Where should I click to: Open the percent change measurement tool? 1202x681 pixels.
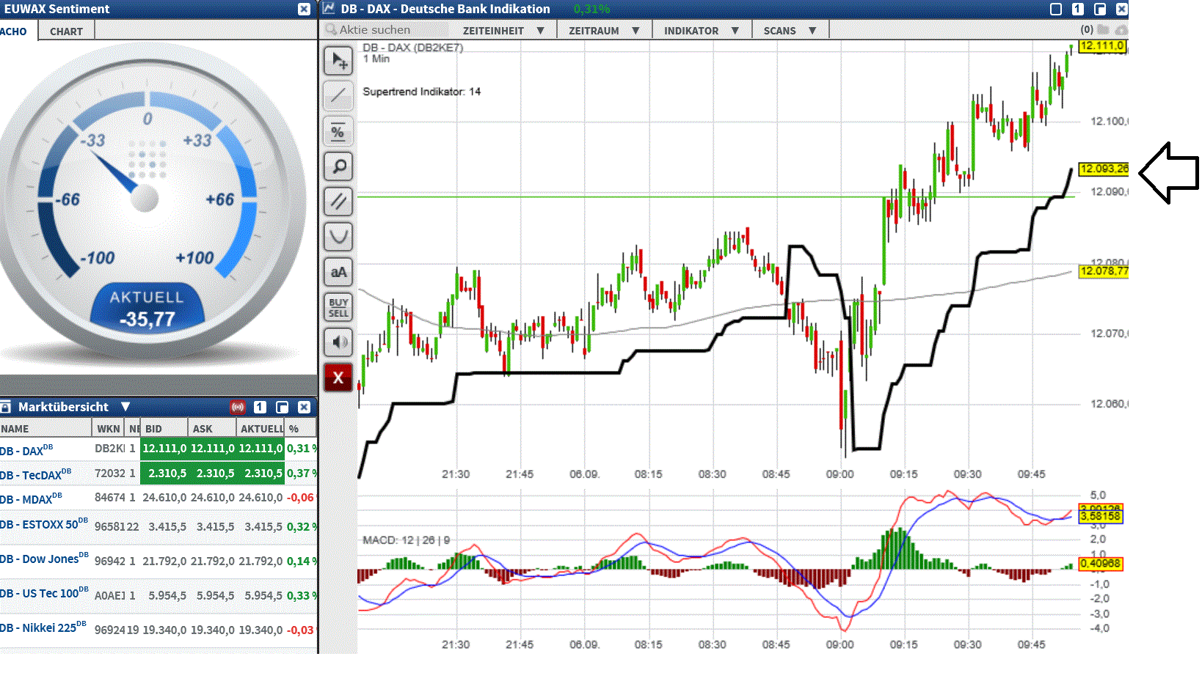coord(338,131)
